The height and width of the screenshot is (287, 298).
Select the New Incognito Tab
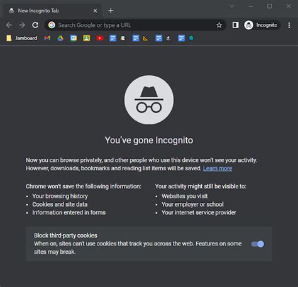click(52, 11)
